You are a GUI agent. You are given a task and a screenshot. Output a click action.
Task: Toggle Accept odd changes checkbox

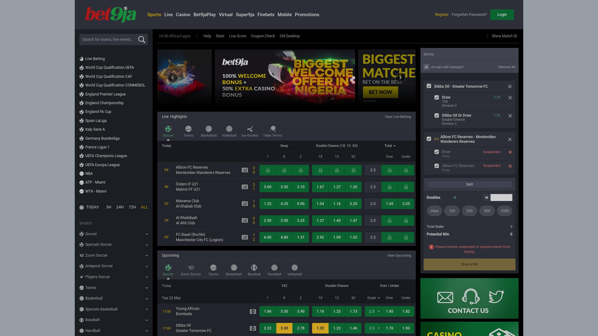click(426, 67)
